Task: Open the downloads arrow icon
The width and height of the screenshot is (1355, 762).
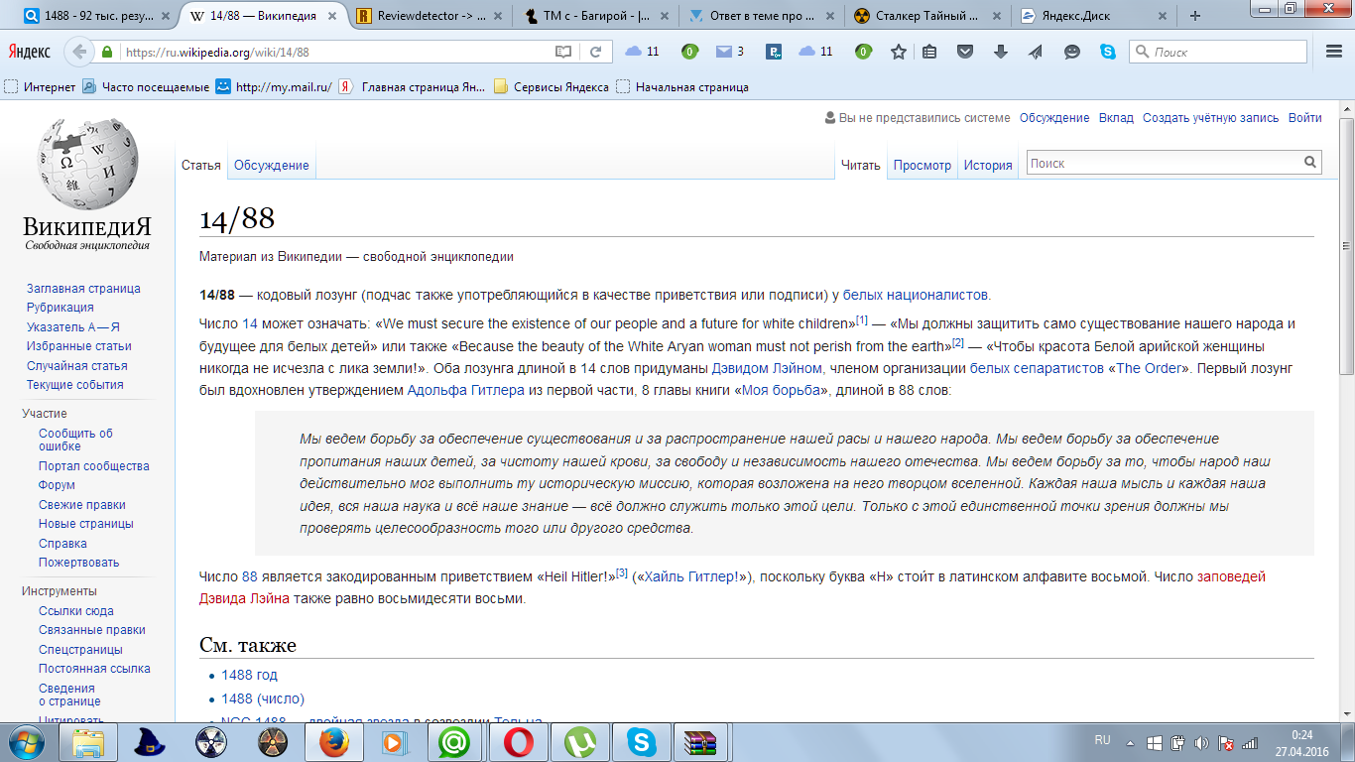Action: [1000, 52]
